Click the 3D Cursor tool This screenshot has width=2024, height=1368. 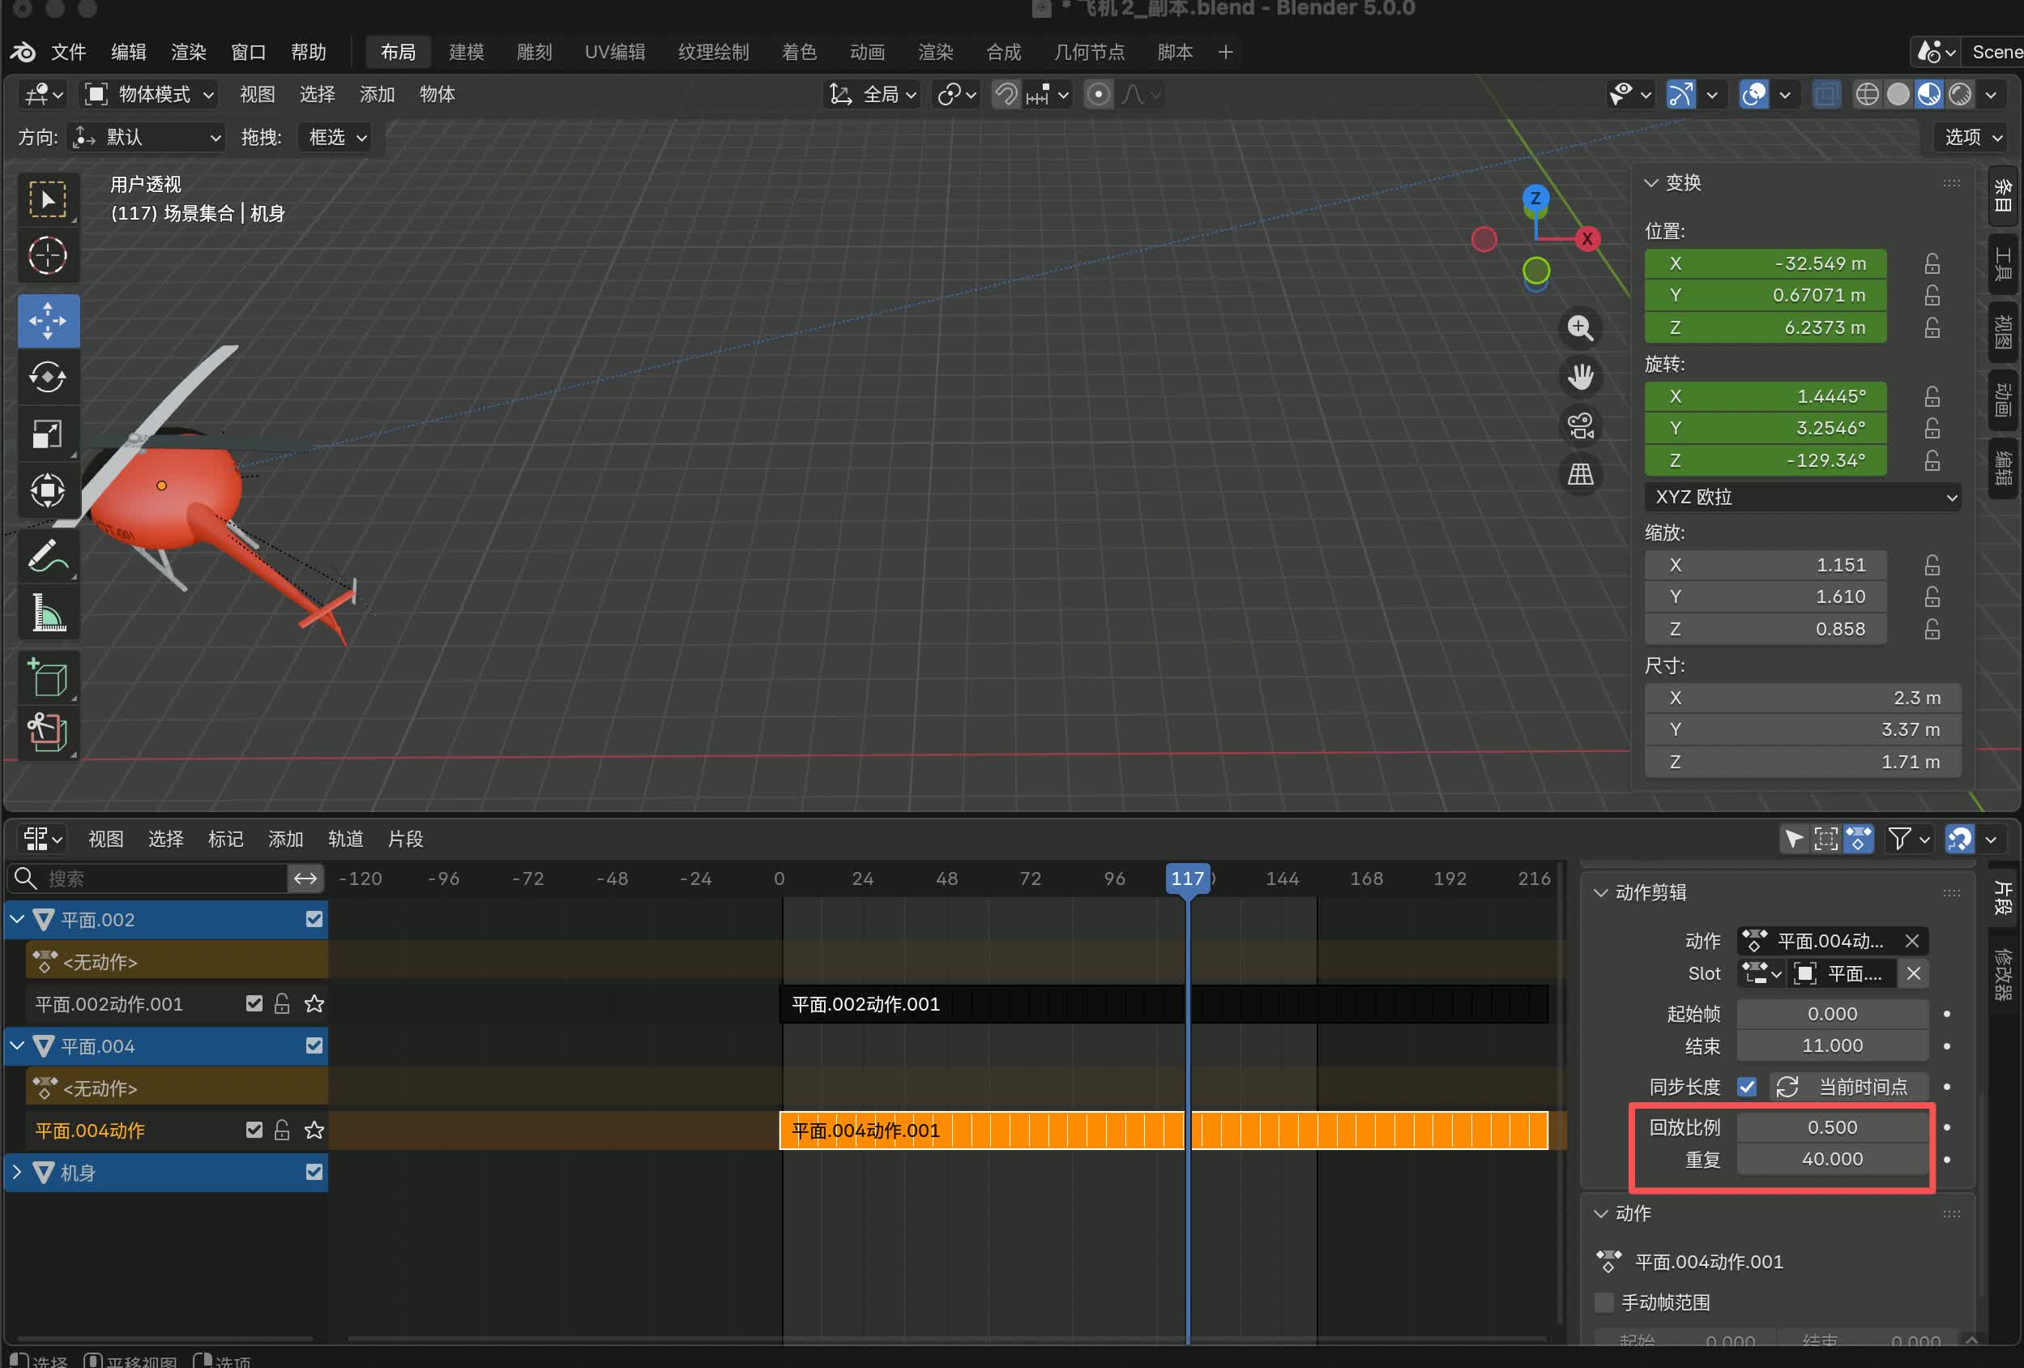(48, 255)
